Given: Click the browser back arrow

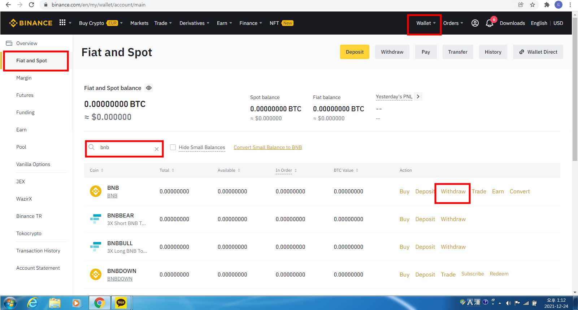Looking at the screenshot, I should [x=8, y=5].
